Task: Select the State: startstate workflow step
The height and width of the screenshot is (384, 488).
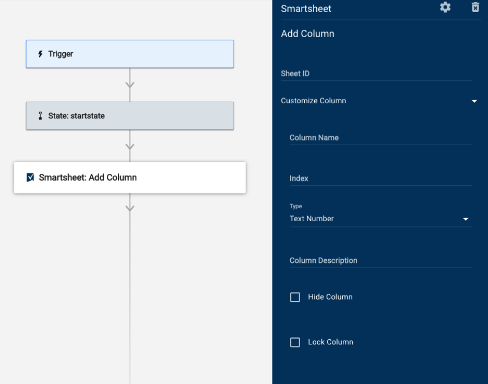Action: pos(129,115)
